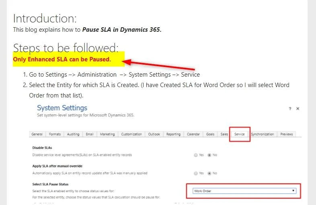Choose Yes for Apply SLA after manual override
The image size is (316, 205).
pyautogui.click(x=196, y=173)
